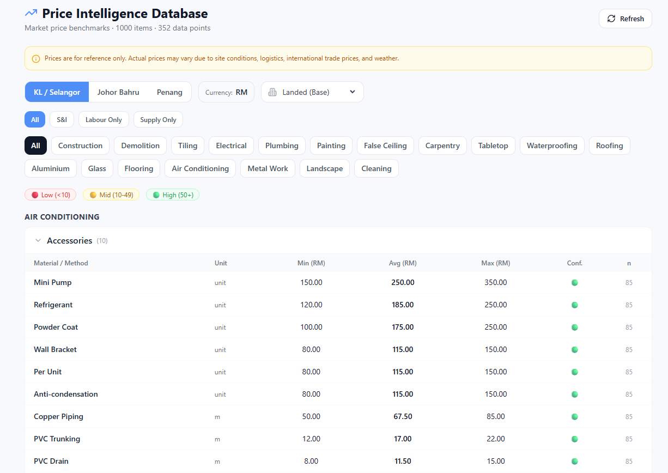Click the 11.50 average for PVC Drain
Image resolution: width=668 pixels, height=473 pixels.
coord(403,461)
